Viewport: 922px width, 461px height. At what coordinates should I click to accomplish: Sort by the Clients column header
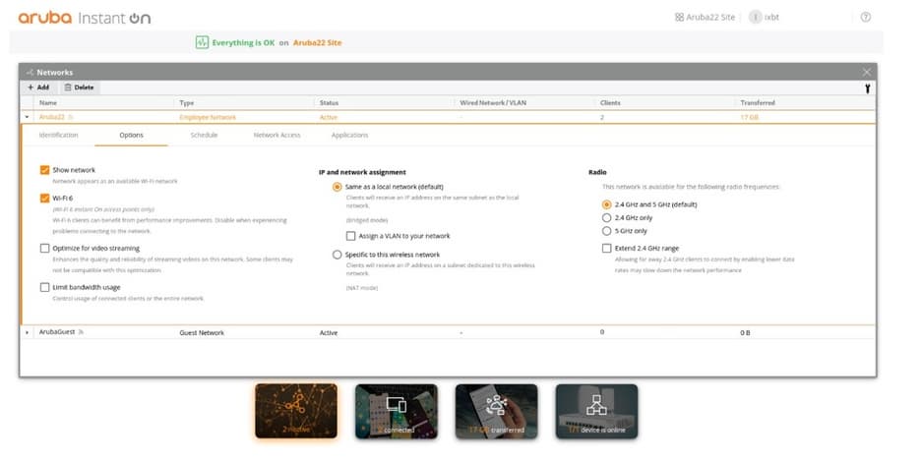click(610, 103)
